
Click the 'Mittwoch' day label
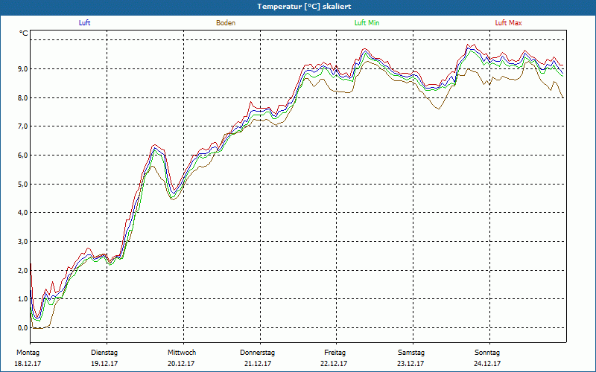tap(182, 353)
